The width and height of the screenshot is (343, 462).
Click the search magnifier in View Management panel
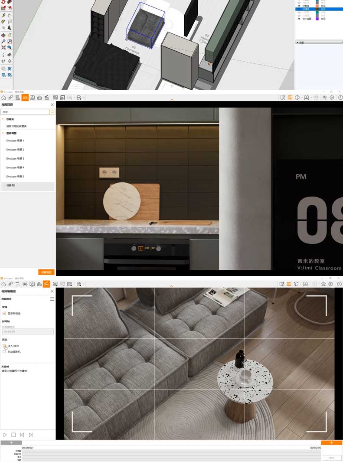pos(52,112)
